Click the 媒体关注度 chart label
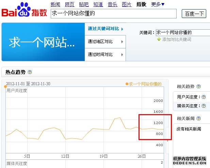This screenshot has width=210, height=168. click(17, 164)
